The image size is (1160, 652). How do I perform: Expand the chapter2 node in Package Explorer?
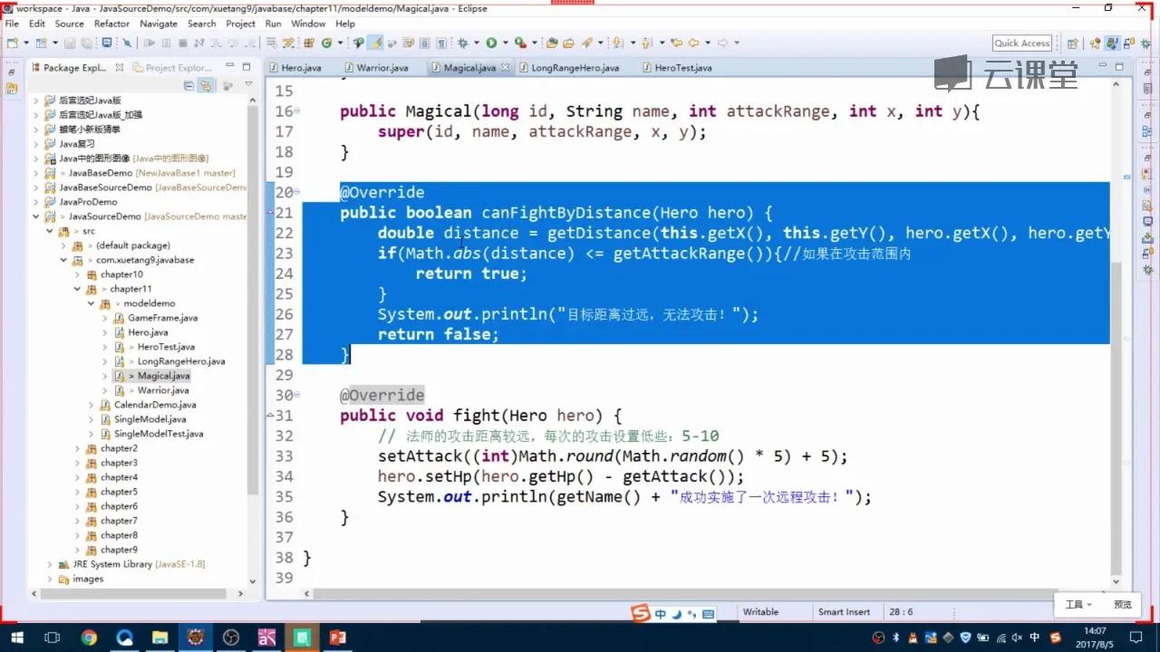coord(78,447)
